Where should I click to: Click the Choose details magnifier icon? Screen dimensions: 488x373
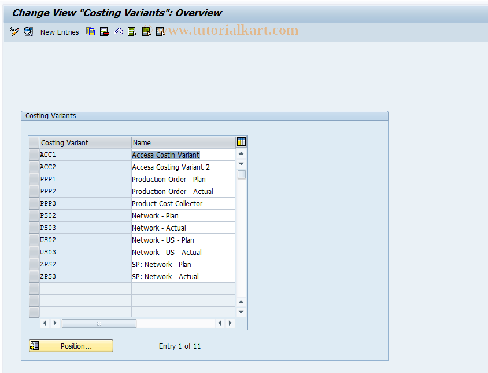(x=28, y=32)
